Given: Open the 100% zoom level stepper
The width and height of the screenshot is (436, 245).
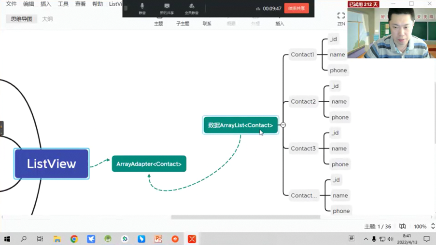Looking at the screenshot, I should (433, 226).
